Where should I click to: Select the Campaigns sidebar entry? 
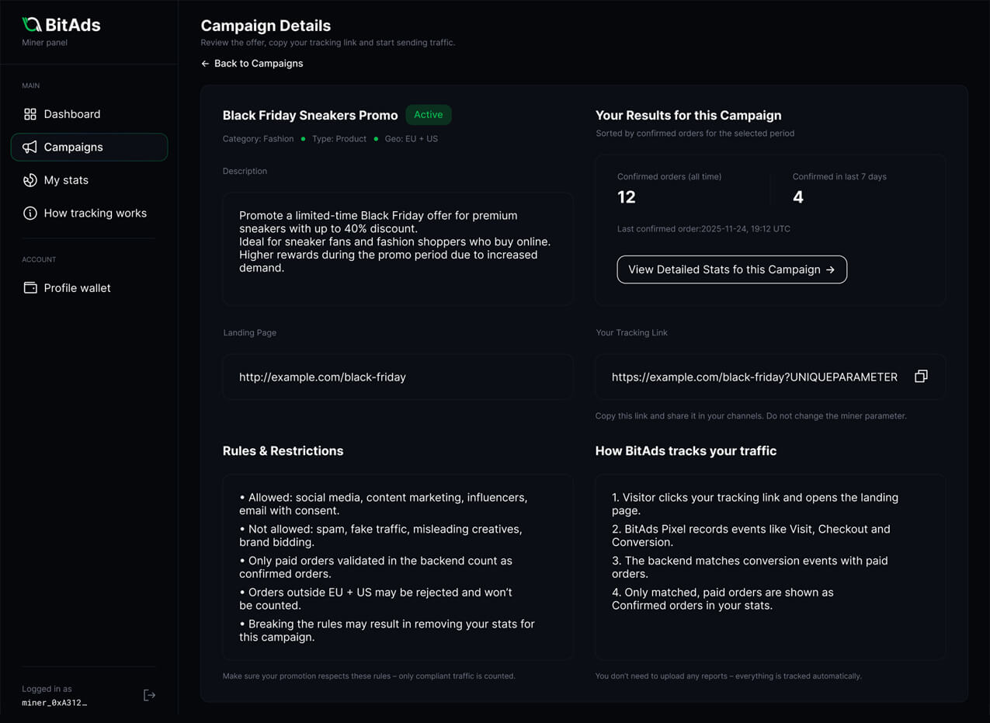point(89,147)
